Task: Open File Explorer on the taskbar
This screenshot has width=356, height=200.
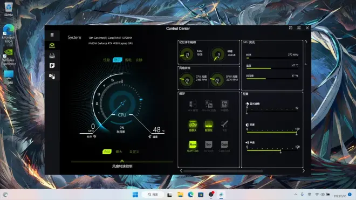Action: (181, 195)
